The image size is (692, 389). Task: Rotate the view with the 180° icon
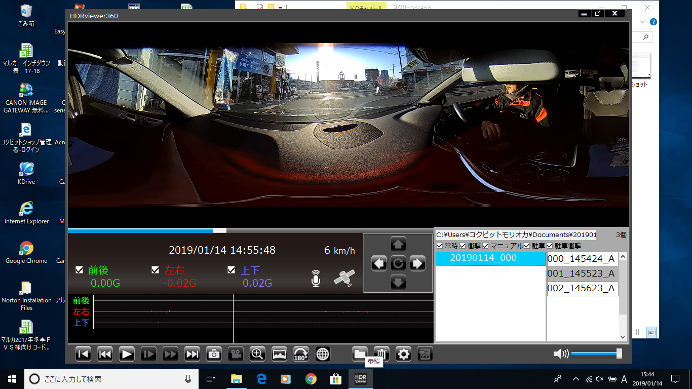[x=301, y=354]
